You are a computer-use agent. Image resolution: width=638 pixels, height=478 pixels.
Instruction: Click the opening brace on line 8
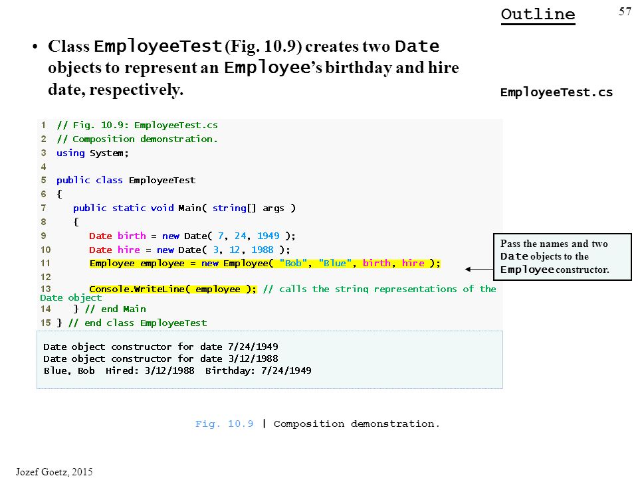[x=76, y=222]
